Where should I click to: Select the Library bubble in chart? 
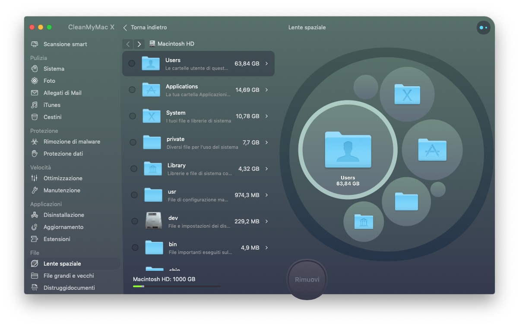[363, 222]
